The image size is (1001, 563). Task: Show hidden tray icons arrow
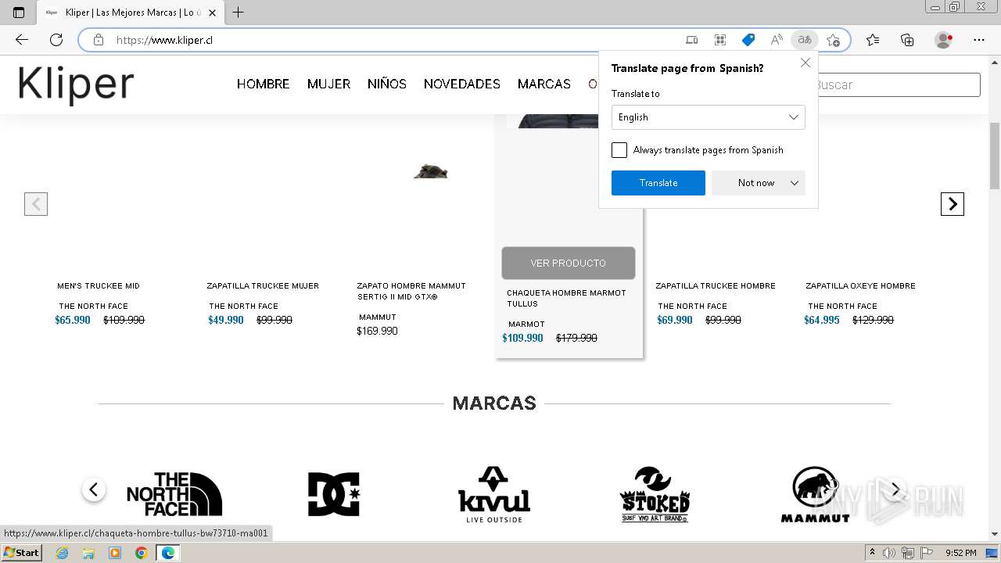[873, 553]
